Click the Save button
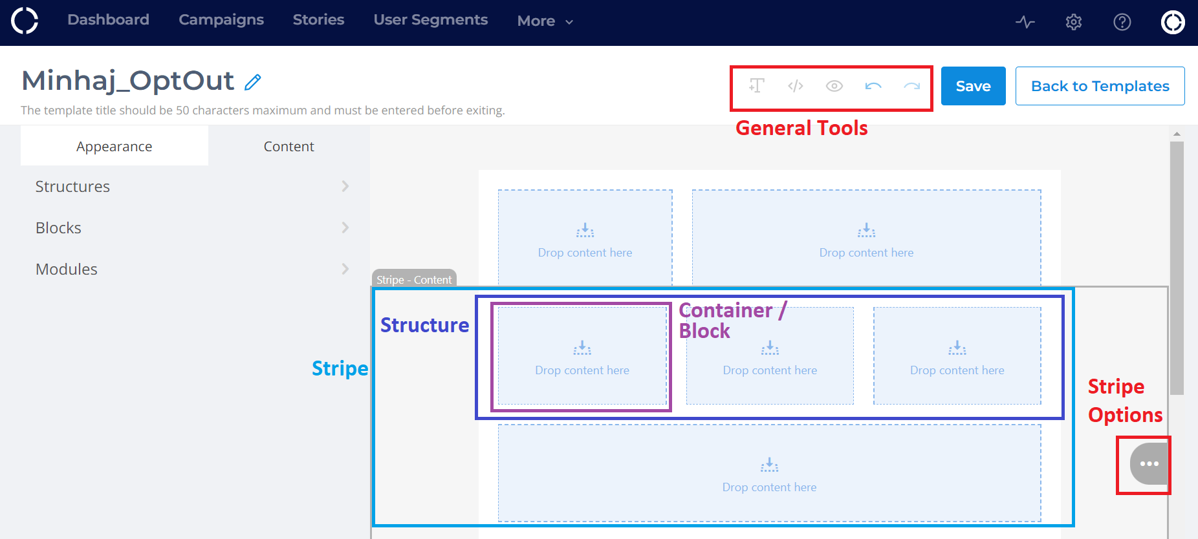The image size is (1198, 539). click(x=973, y=86)
